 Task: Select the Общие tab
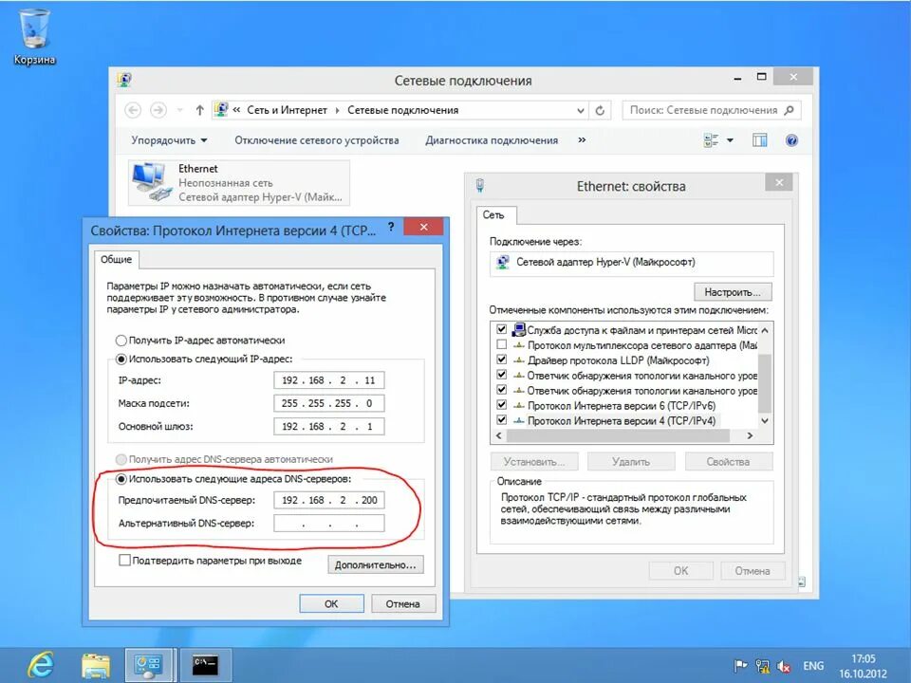tap(116, 259)
